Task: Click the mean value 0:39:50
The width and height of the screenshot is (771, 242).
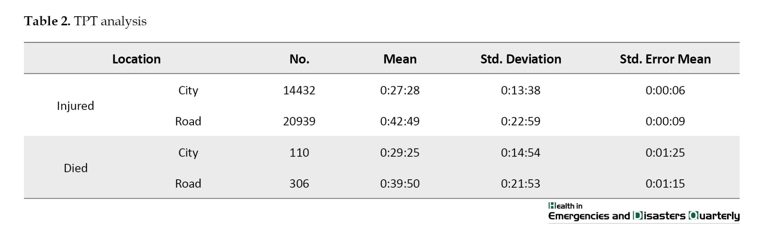Action: tap(400, 184)
